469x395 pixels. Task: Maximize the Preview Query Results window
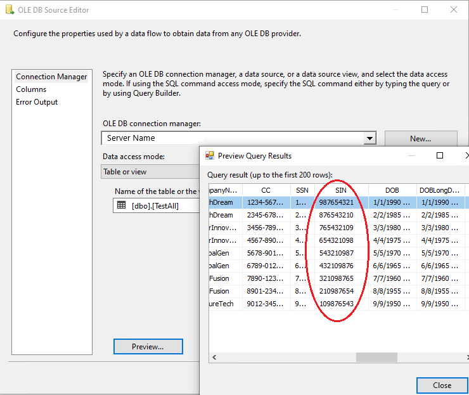440,155
